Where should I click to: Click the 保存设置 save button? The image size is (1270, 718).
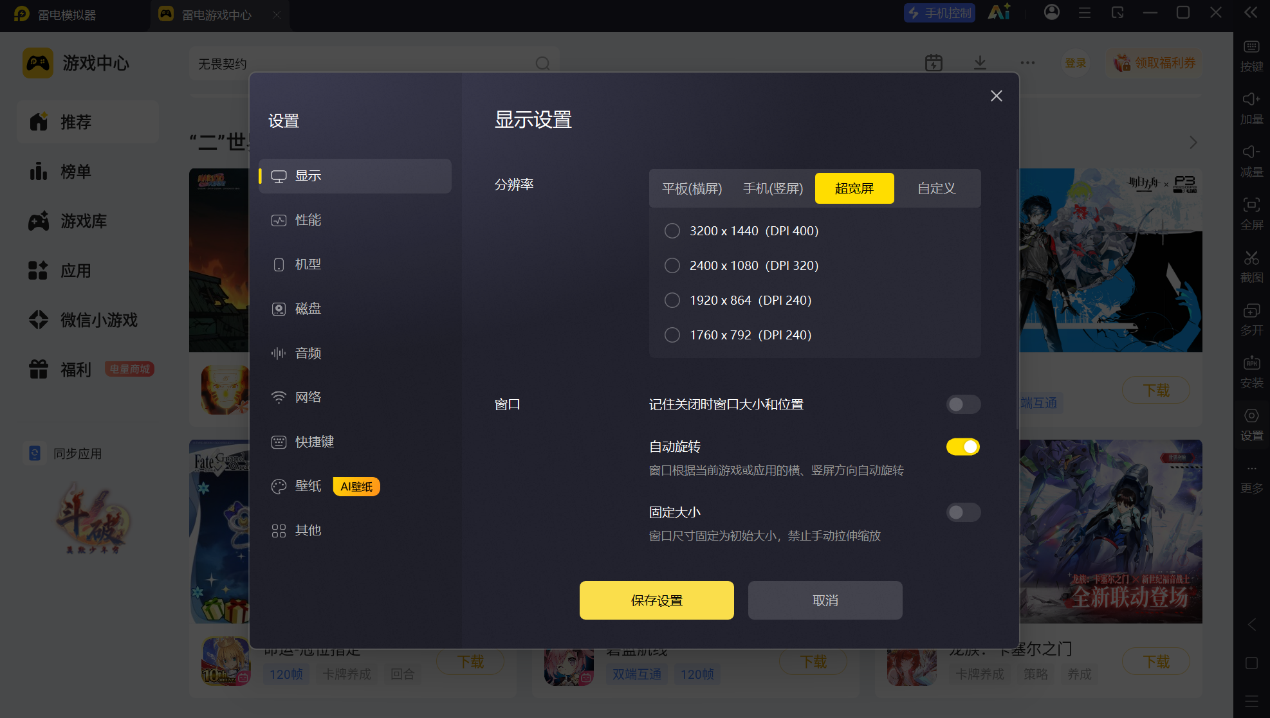657,600
